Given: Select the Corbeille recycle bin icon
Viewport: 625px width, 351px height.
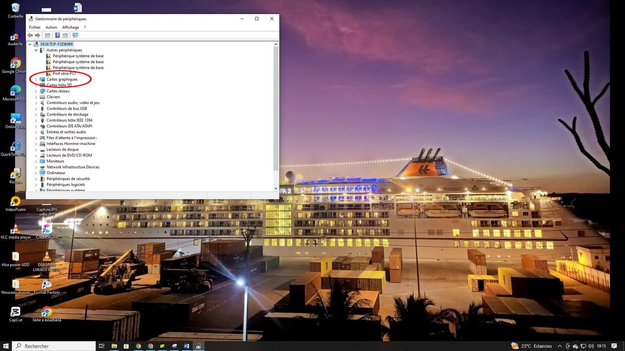Looking at the screenshot, I should 16,8.
